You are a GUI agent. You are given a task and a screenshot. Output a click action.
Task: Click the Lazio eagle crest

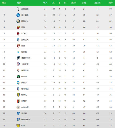[18, 52]
